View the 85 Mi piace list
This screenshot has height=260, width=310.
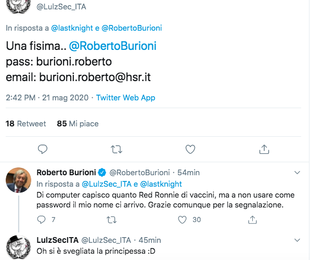click(77, 124)
